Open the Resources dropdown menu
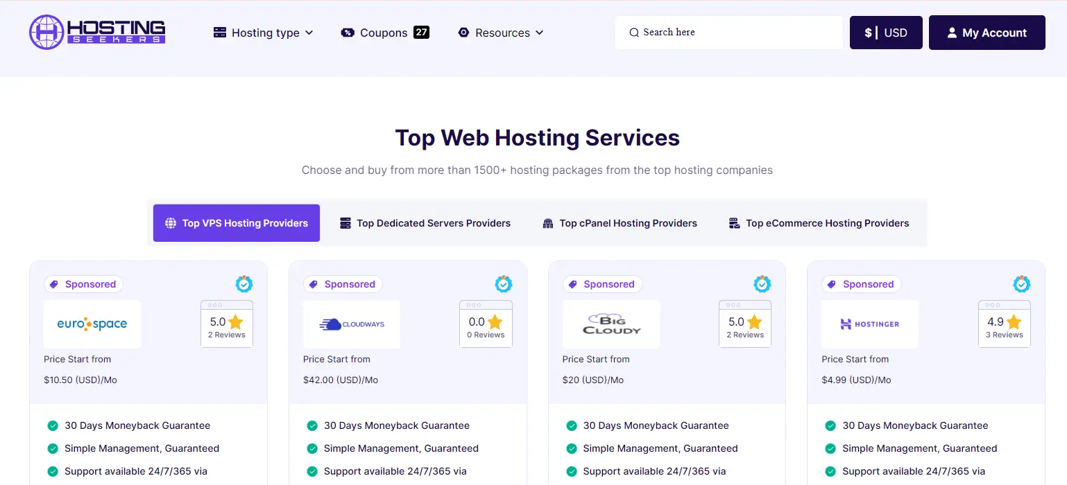The image size is (1067, 485). pyautogui.click(x=501, y=33)
